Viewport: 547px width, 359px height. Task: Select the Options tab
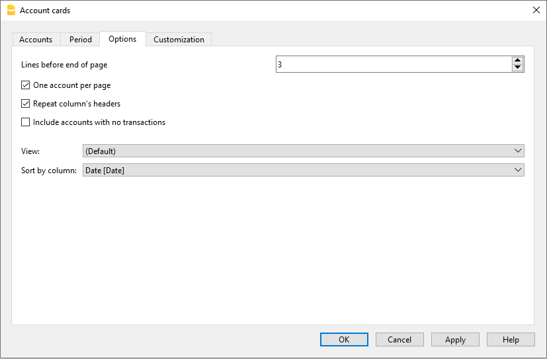tap(122, 39)
